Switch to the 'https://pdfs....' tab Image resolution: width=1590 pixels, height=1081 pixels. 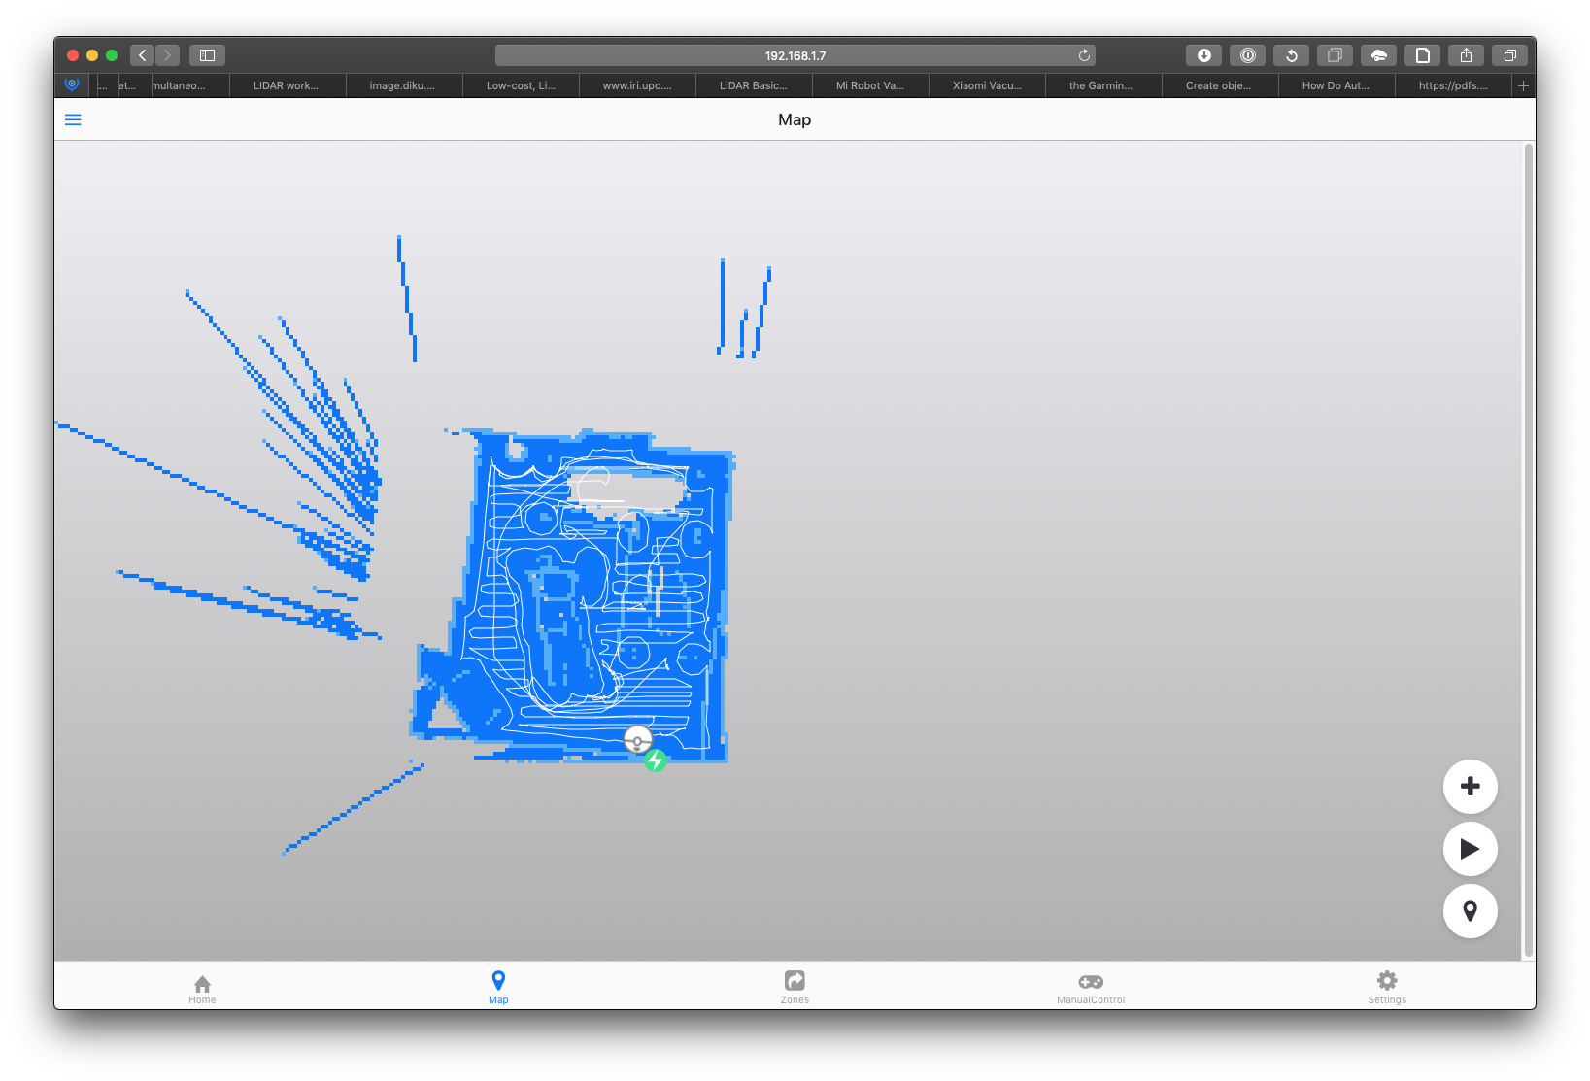[x=1453, y=85]
